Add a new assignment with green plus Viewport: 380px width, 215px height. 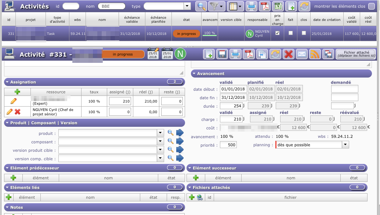[x=17, y=92]
